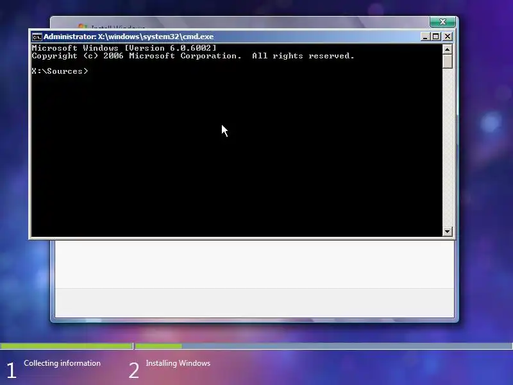Click the Copyright 2006 Microsoft Corporation line

click(x=193, y=56)
